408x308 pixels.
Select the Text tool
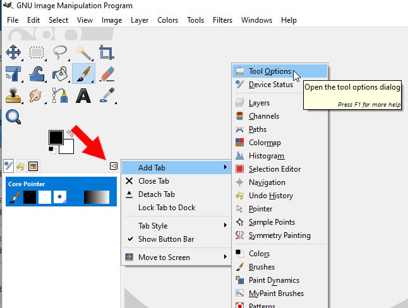pos(83,96)
